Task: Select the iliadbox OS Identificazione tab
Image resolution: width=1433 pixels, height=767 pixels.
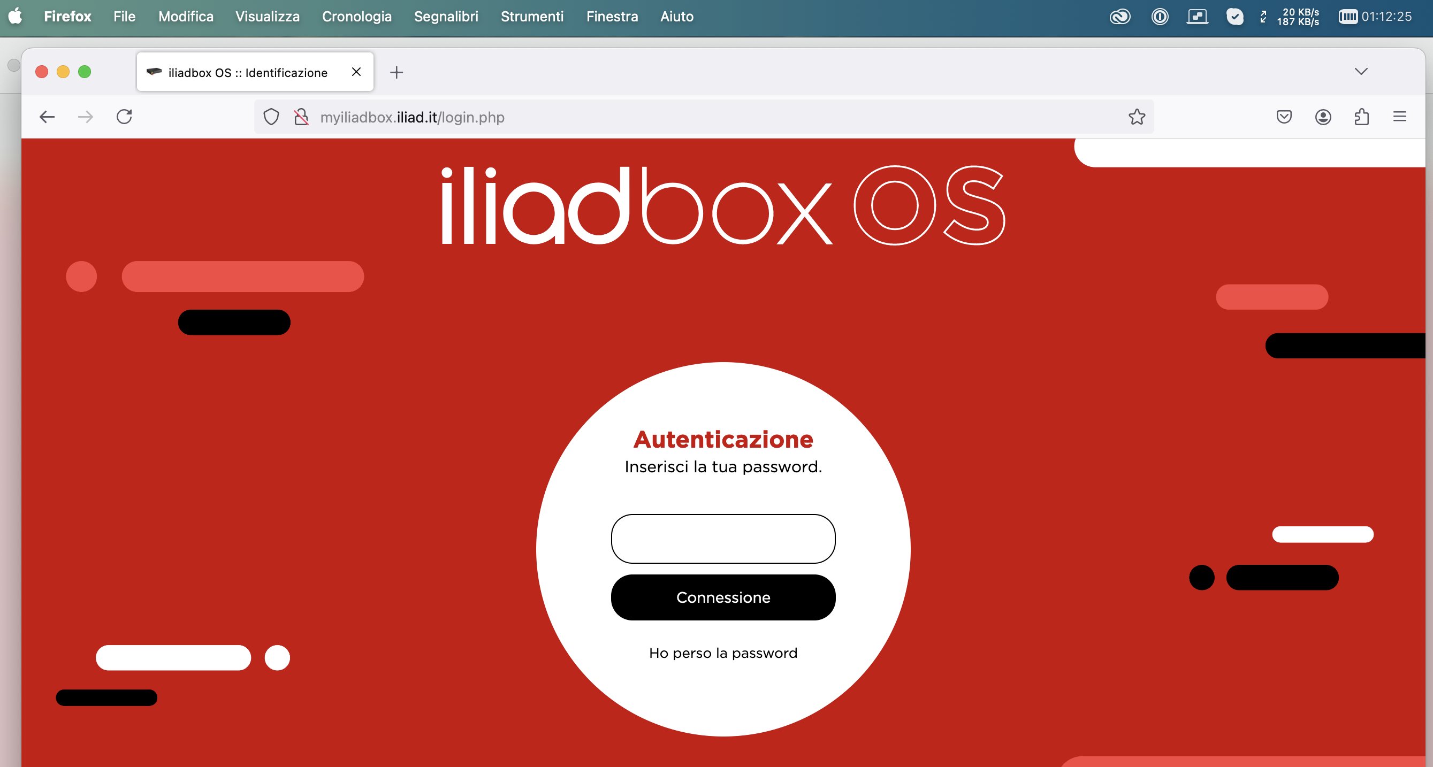Action: (255, 72)
